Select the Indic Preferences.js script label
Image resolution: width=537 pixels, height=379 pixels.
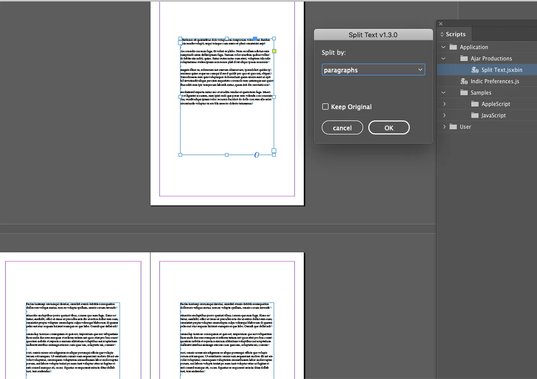(495, 81)
